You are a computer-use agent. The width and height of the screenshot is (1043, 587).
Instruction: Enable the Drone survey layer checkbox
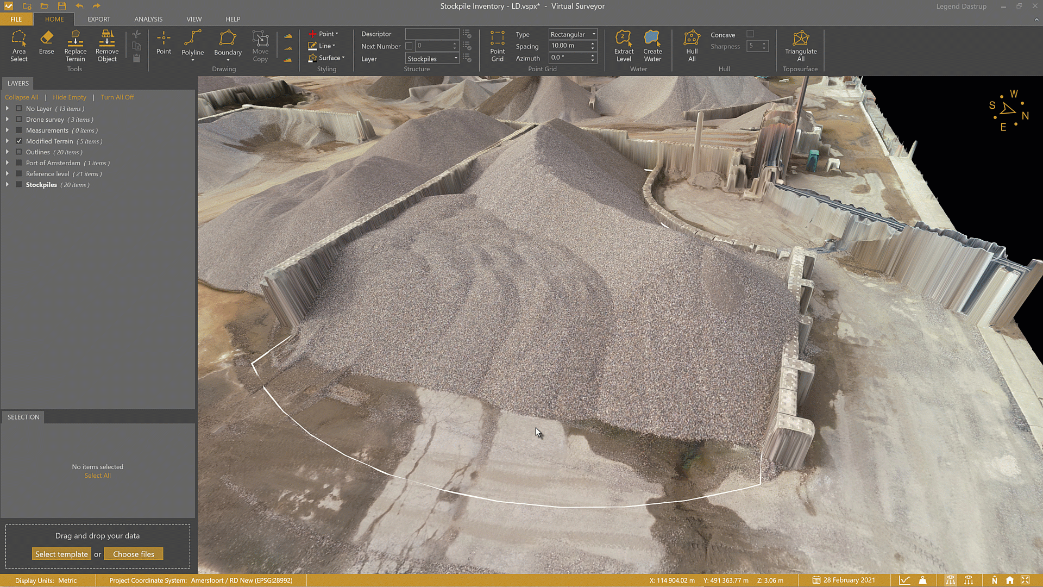(x=18, y=119)
